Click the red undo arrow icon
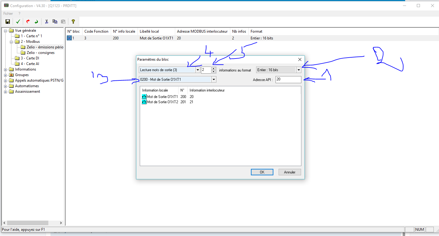This screenshot has height=236, width=439. [28, 22]
